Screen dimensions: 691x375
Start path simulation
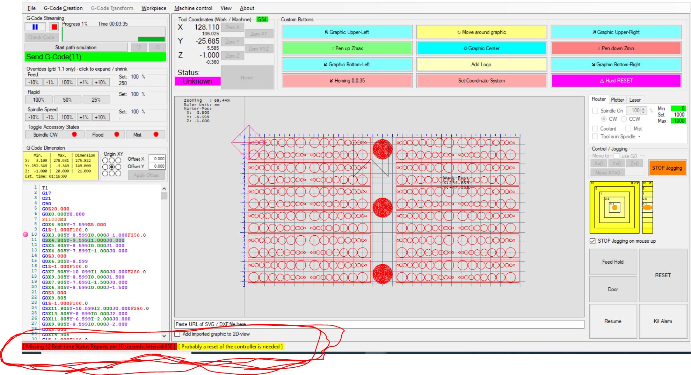pyautogui.click(x=76, y=47)
